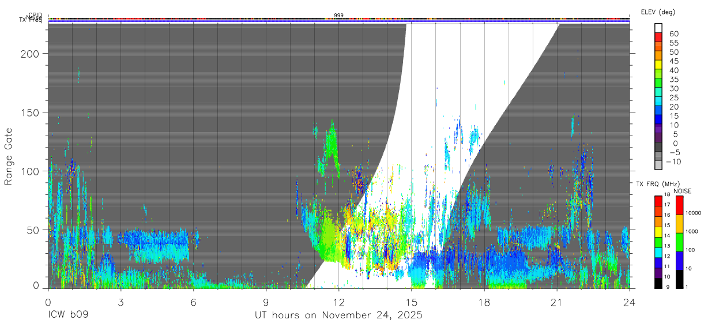
Task: Select the black 9–10 MHz TX FRQ segment
Action: [658, 283]
